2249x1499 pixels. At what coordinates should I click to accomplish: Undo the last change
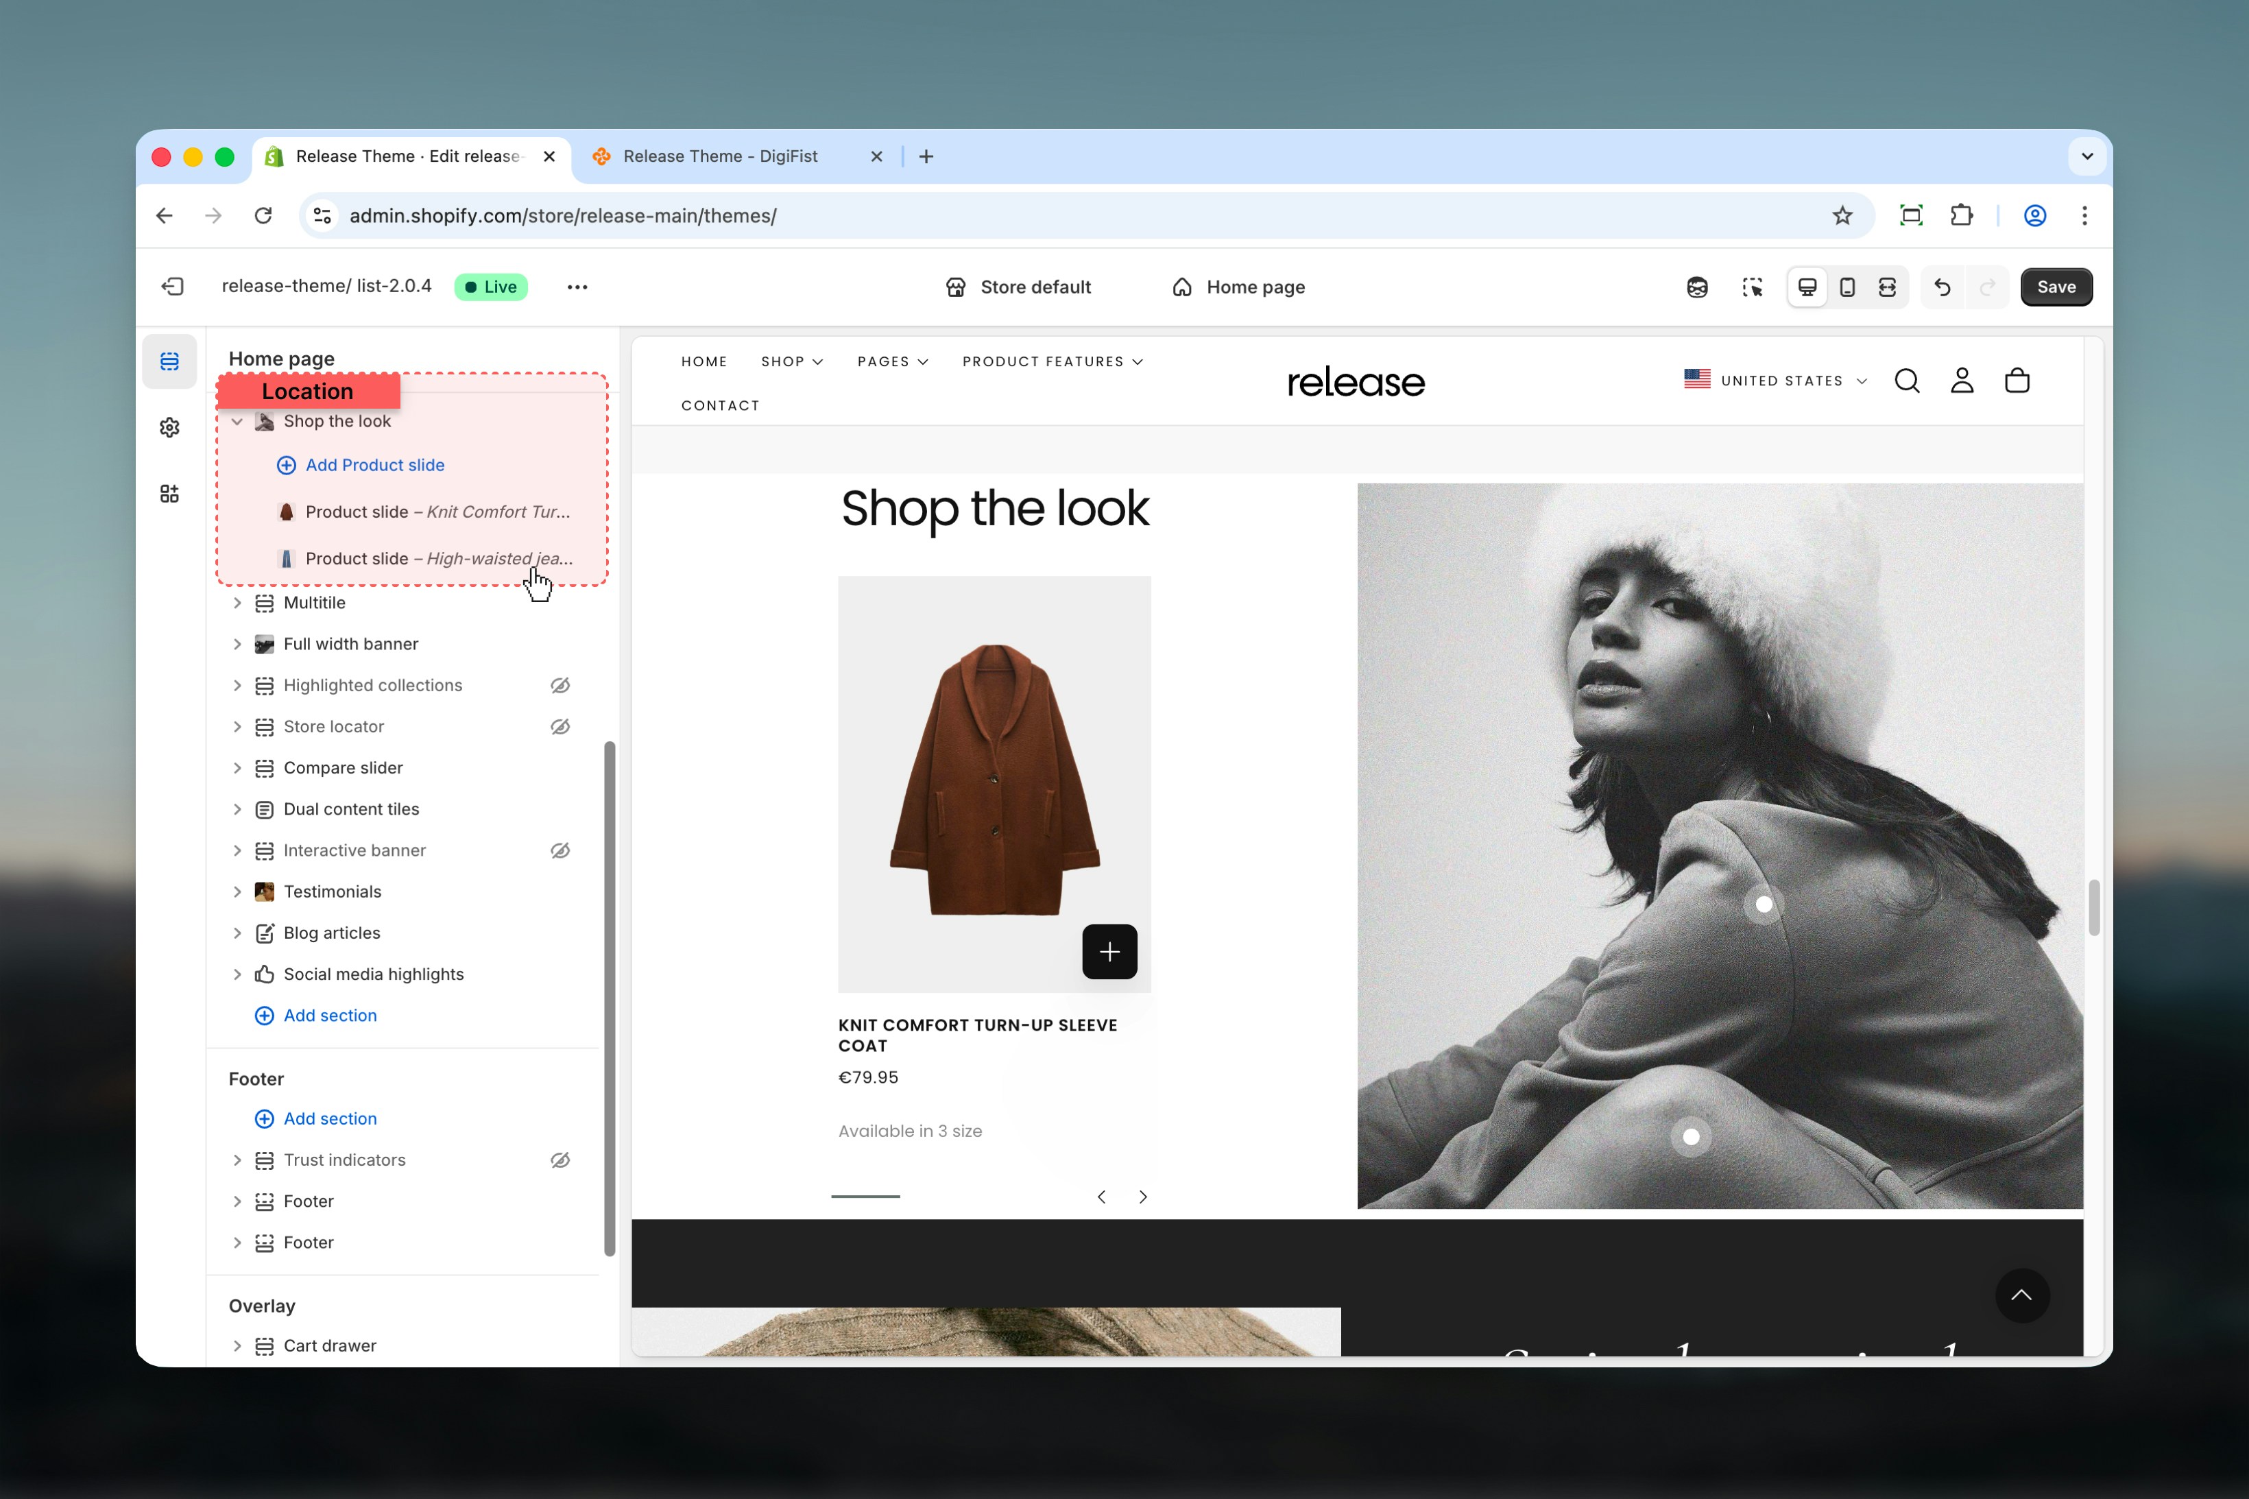[x=1940, y=286]
